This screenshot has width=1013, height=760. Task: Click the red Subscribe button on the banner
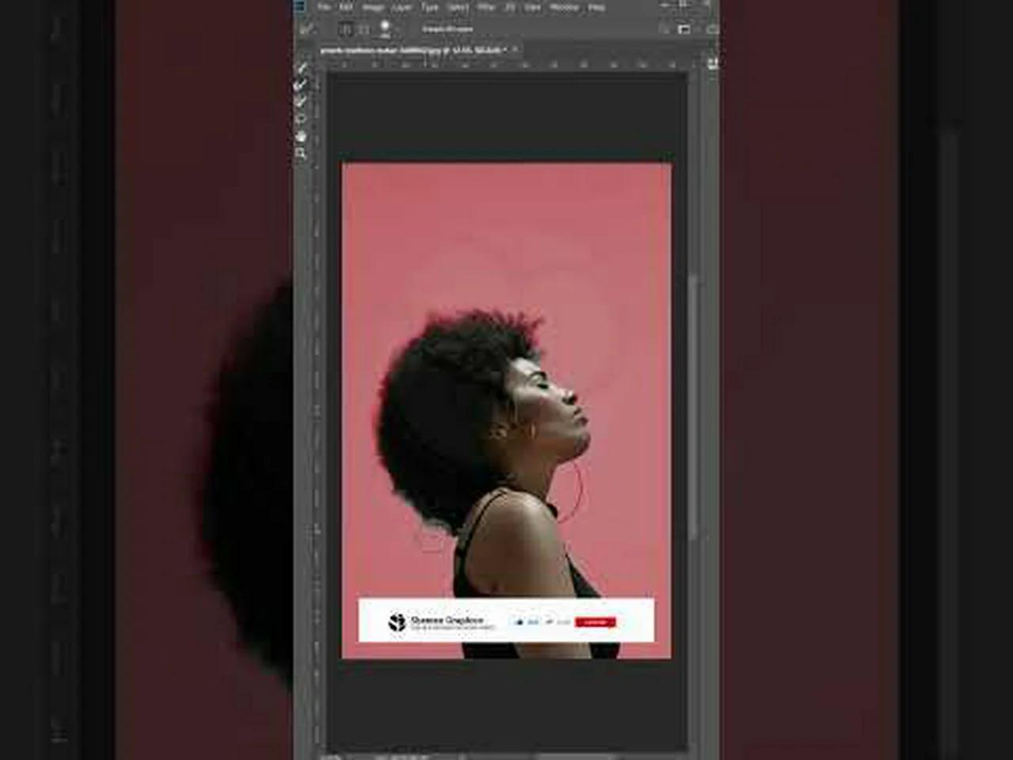[x=595, y=622]
